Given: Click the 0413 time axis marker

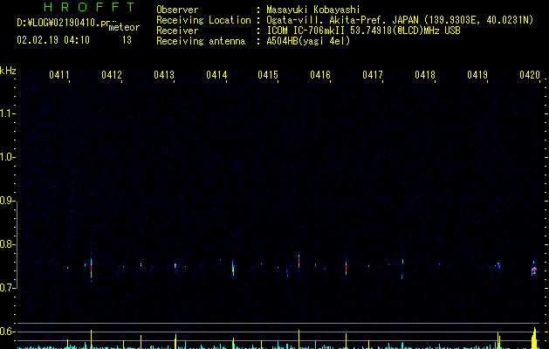Looking at the screenshot, I should coord(164,75).
